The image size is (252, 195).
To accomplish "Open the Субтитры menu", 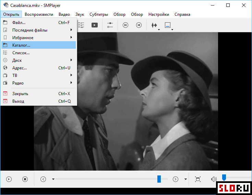I will [x=99, y=14].
